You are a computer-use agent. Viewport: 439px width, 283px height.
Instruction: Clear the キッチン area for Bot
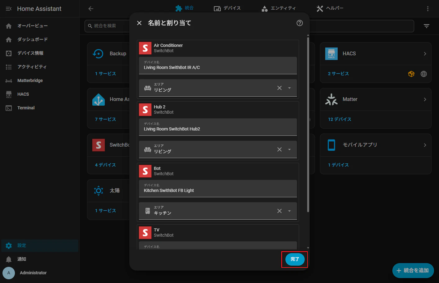(280, 211)
